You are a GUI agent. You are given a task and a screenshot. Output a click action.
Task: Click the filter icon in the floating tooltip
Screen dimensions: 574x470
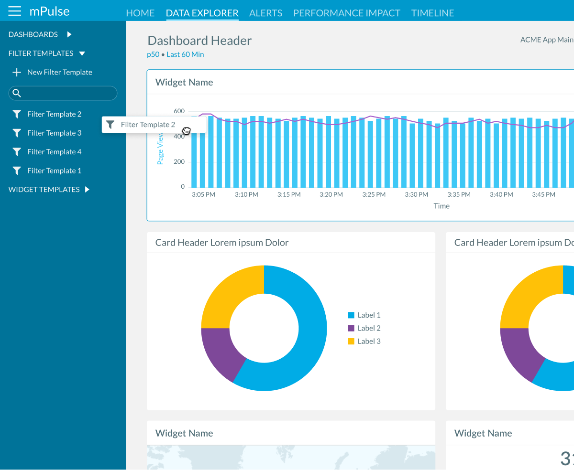pos(110,124)
